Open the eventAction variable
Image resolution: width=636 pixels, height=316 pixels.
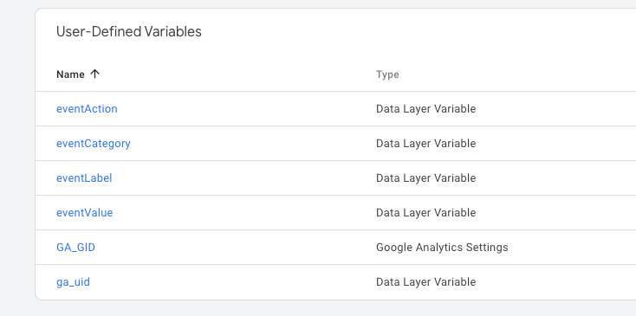87,108
